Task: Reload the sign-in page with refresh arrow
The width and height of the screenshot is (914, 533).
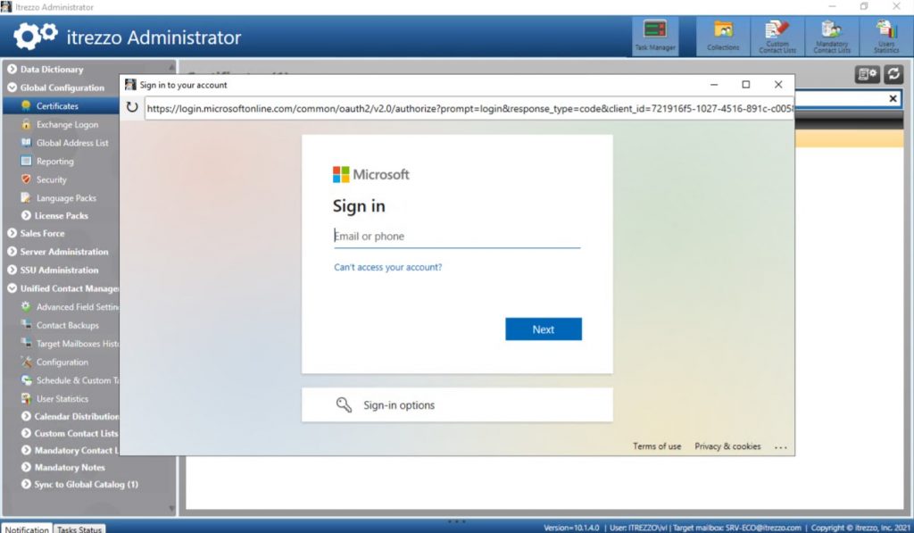Action: (x=132, y=107)
